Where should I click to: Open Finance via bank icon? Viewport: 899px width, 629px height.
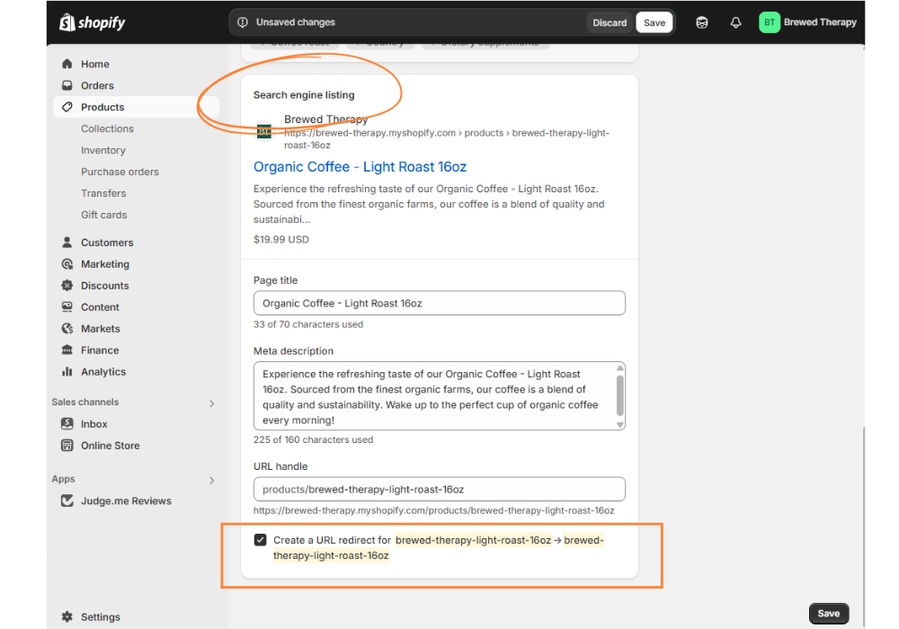click(x=67, y=350)
